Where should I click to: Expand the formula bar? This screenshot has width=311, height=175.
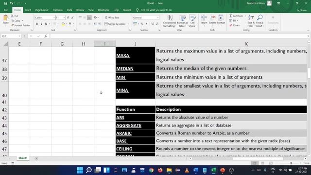pos(308,36)
